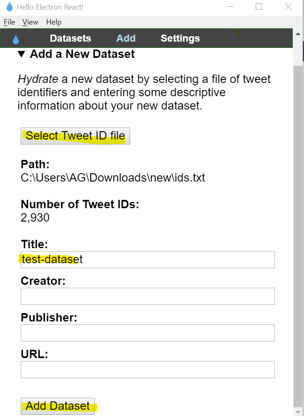Image resolution: width=304 pixels, height=416 pixels.
Task: Open the View menu
Action: (30, 22)
